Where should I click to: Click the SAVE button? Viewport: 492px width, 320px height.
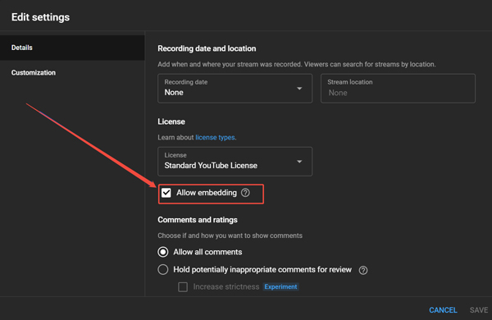click(479, 310)
